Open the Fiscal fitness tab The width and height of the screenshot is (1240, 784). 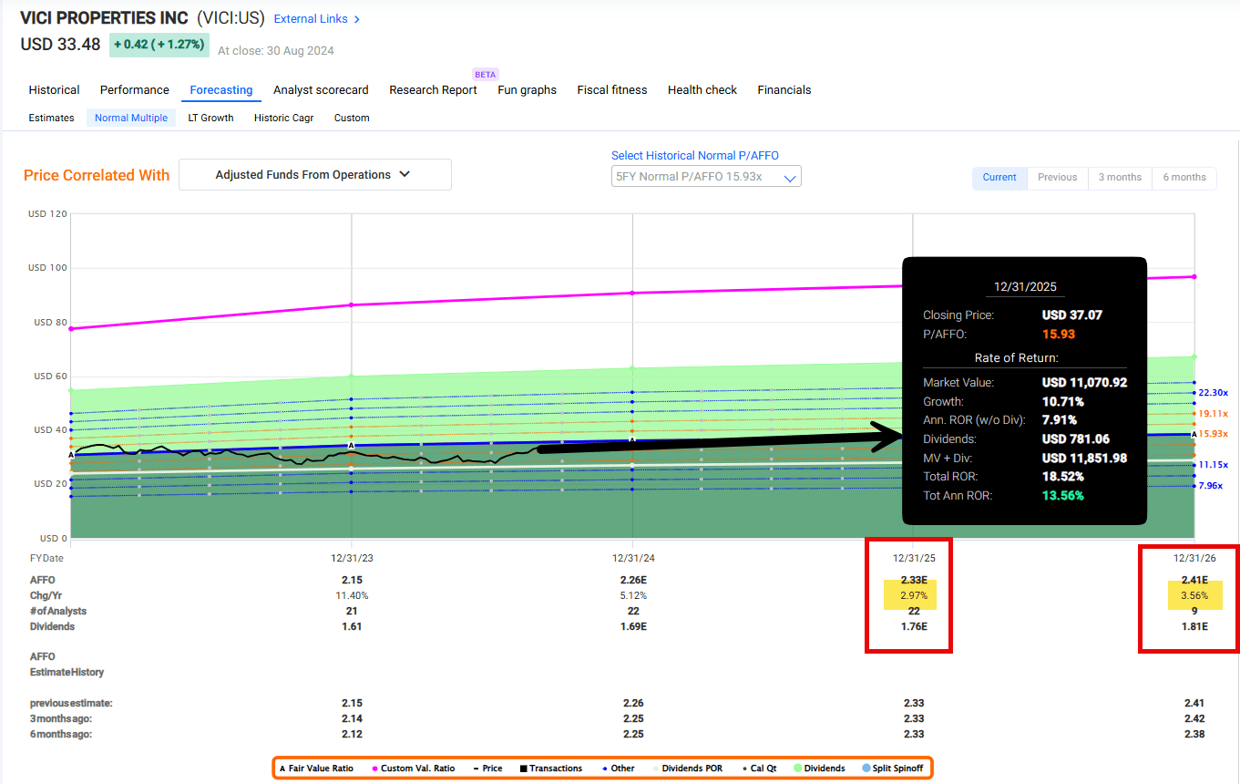point(611,89)
